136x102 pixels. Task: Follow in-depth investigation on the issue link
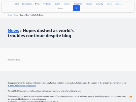[x=21, y=86]
